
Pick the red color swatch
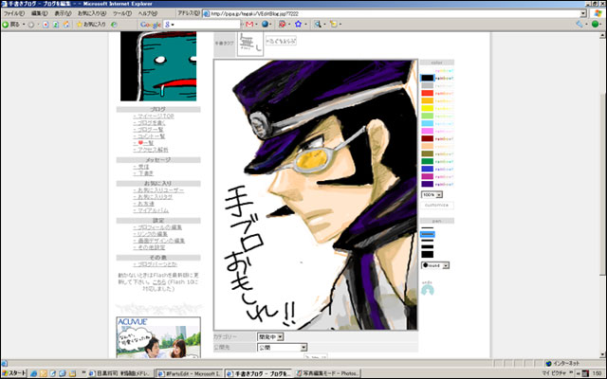tap(428, 93)
